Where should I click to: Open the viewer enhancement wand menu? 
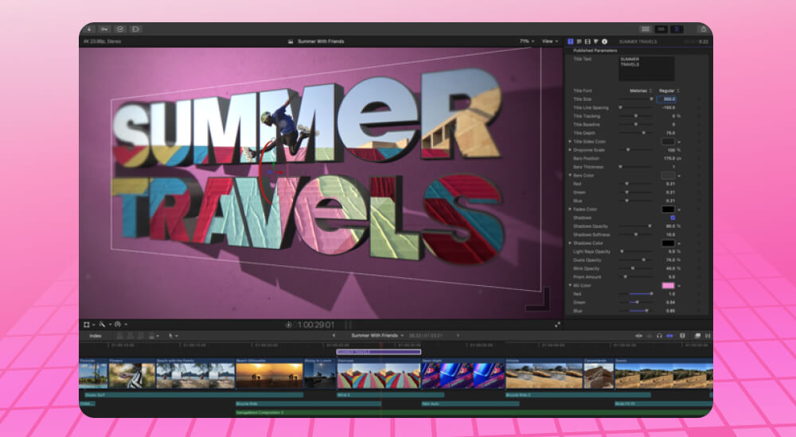[104, 324]
